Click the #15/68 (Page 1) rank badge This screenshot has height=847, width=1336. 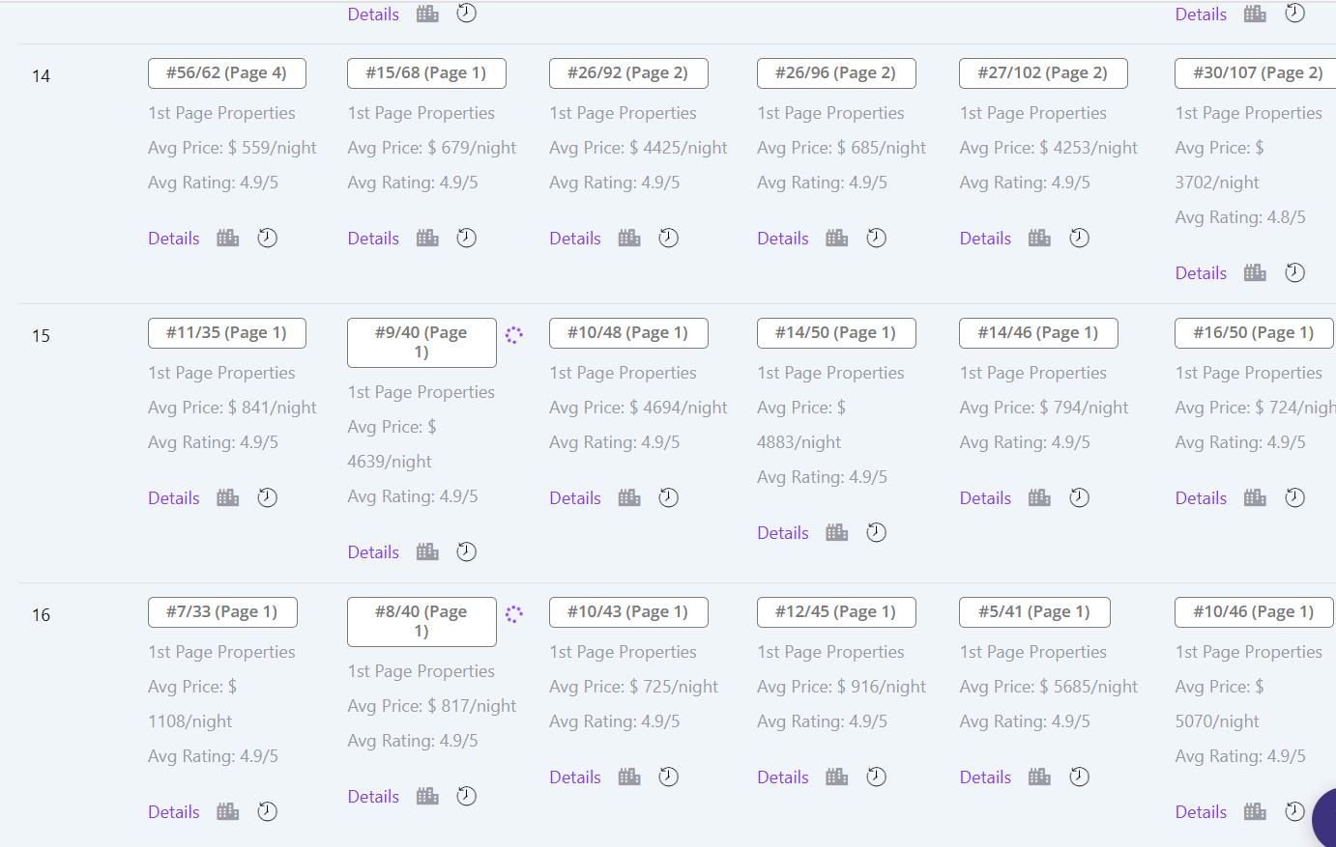pos(426,72)
